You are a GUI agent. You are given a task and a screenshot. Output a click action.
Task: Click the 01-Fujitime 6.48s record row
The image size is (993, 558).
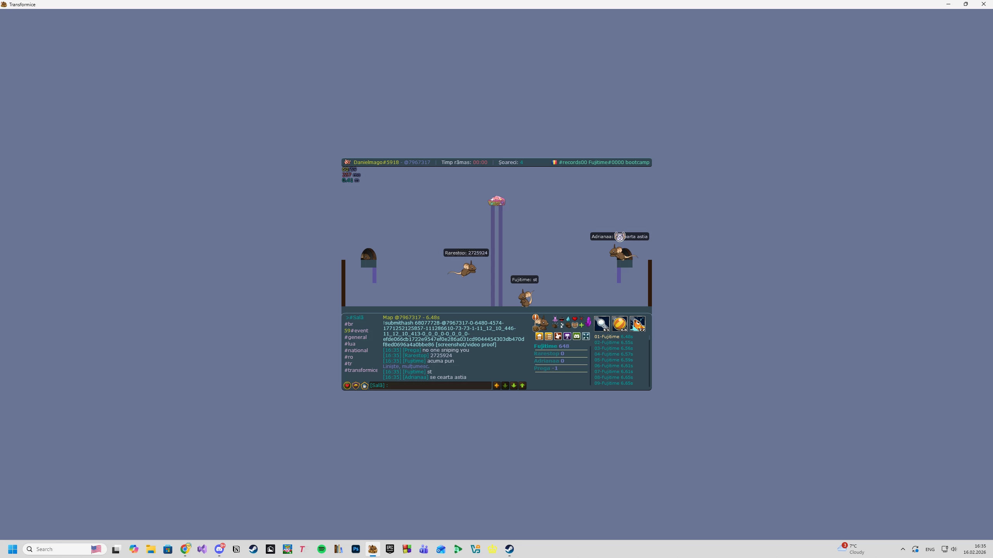613,337
